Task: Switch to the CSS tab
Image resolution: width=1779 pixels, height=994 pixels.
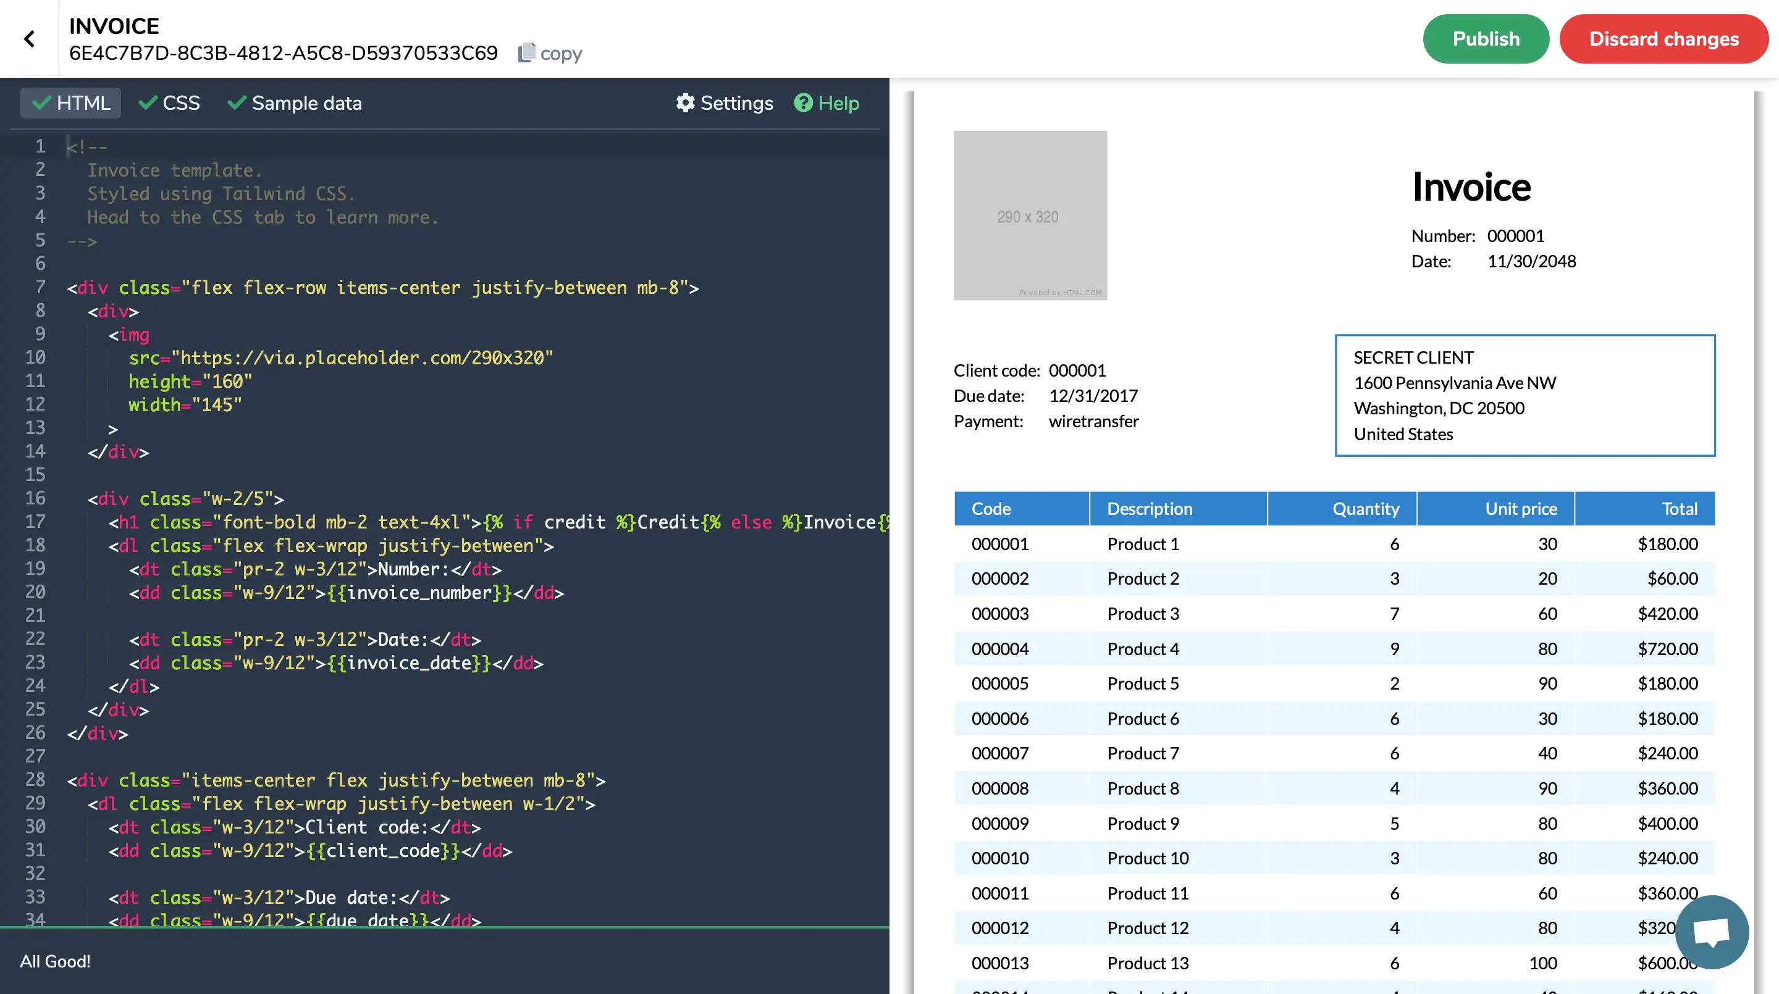Action: click(180, 103)
